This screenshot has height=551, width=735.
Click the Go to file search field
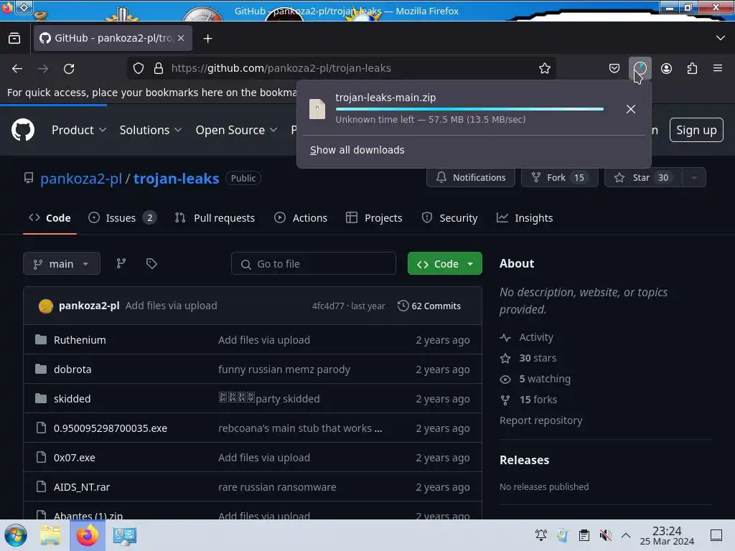[x=313, y=264]
